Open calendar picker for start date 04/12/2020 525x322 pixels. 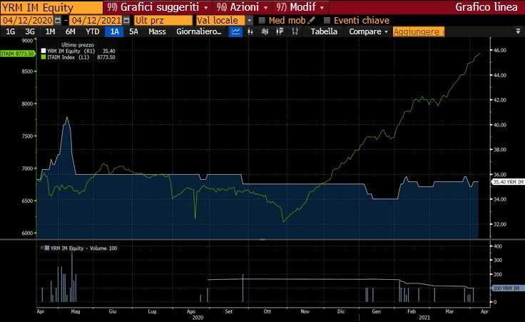click(x=58, y=21)
